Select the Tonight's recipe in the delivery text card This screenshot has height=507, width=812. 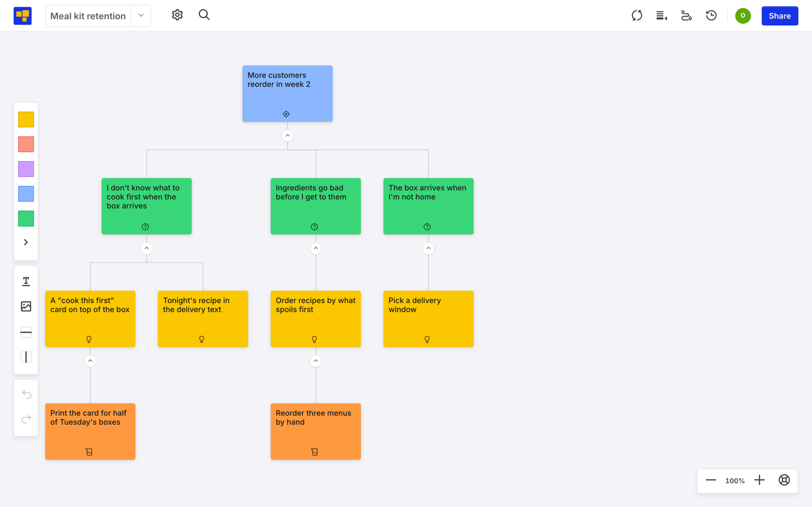(x=203, y=319)
